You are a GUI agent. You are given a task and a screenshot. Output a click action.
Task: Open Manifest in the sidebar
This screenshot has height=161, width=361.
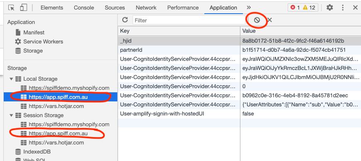[34, 32]
